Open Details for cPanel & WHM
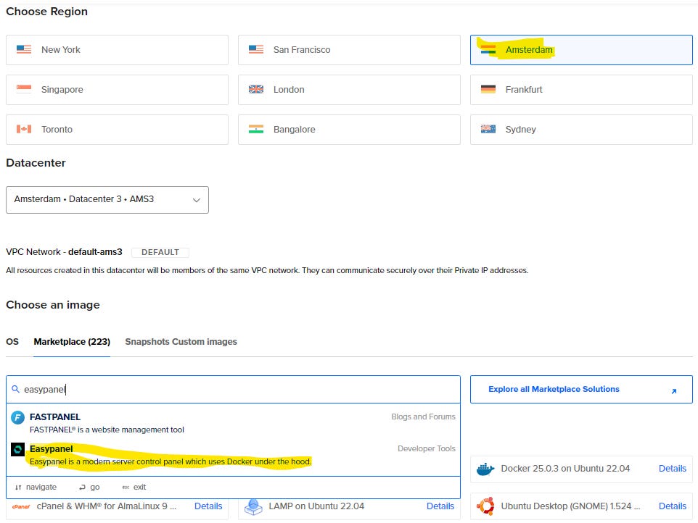This screenshot has width=698, height=523. coord(208,506)
